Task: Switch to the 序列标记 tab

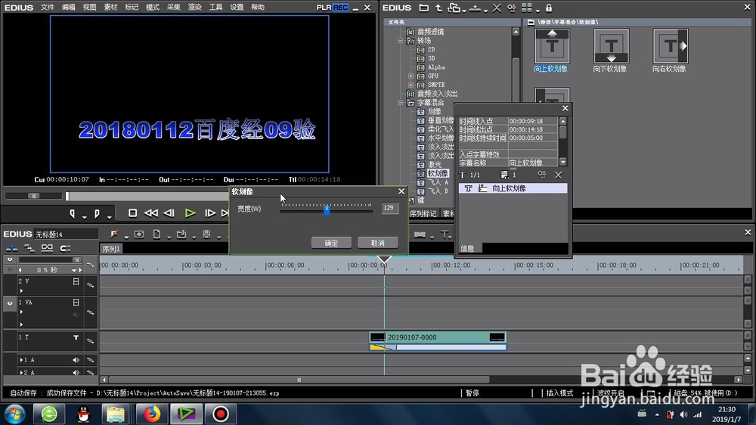Action: [x=423, y=213]
